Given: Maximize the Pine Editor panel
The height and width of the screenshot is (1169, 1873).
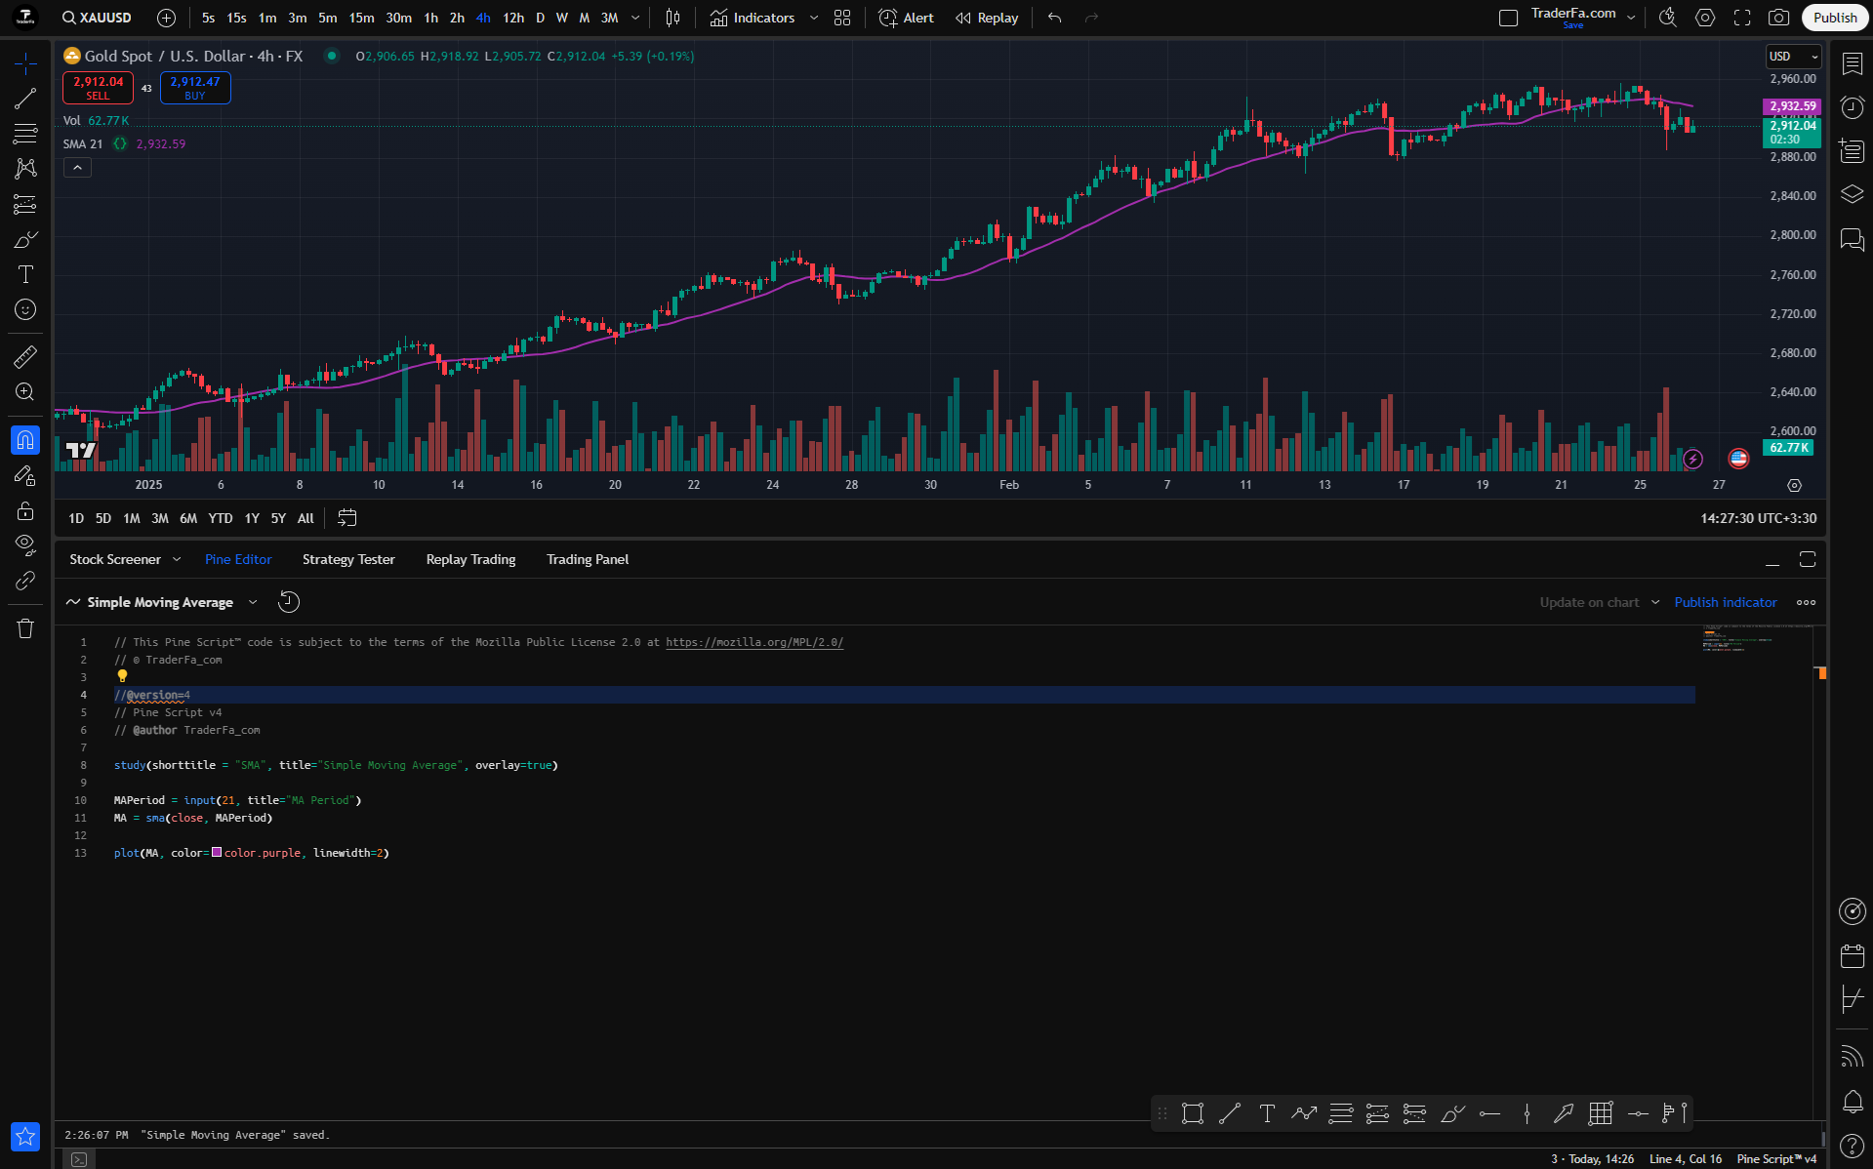Looking at the screenshot, I should coord(1808,559).
